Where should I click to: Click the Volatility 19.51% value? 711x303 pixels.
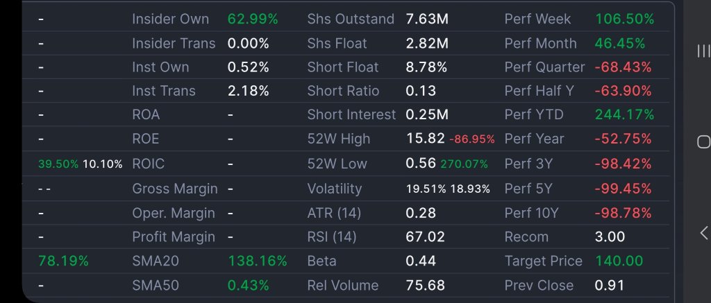click(426, 189)
